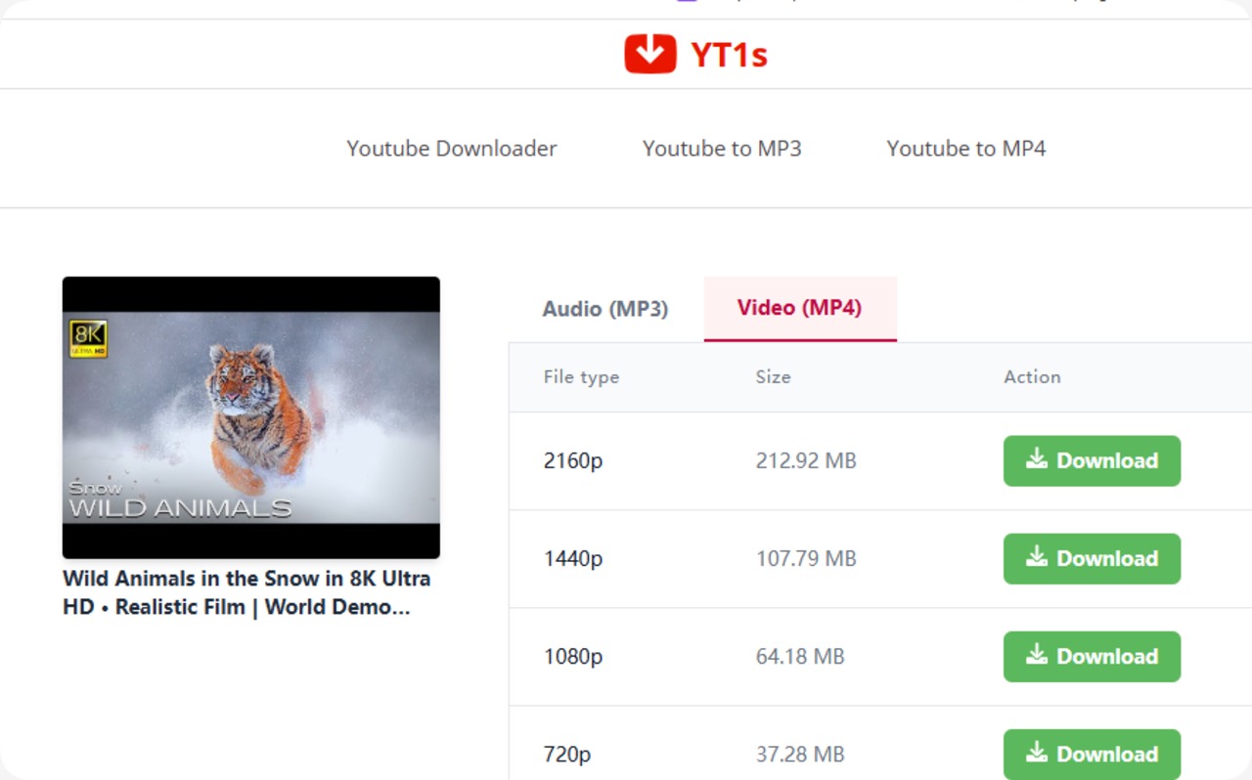
Task: Click the tiger video thumbnail
Action: [x=250, y=417]
